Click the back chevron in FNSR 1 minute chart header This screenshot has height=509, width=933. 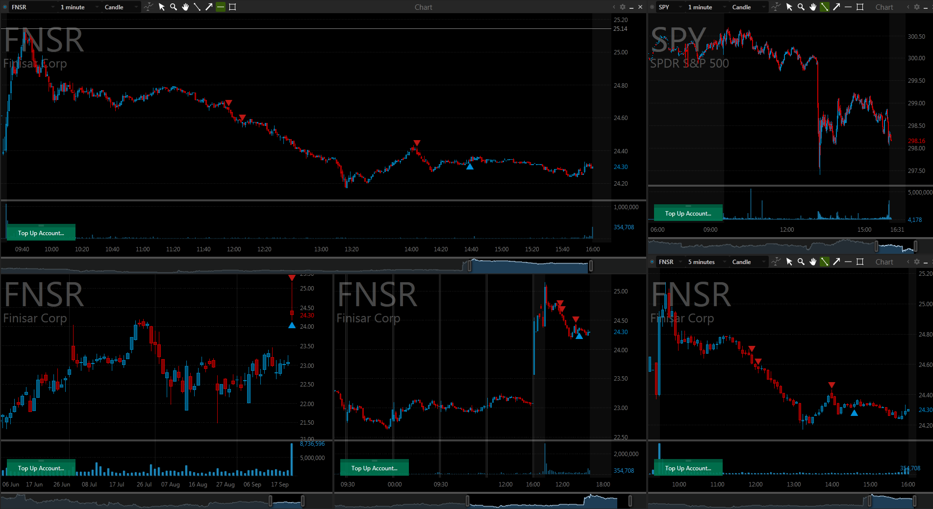tap(614, 7)
